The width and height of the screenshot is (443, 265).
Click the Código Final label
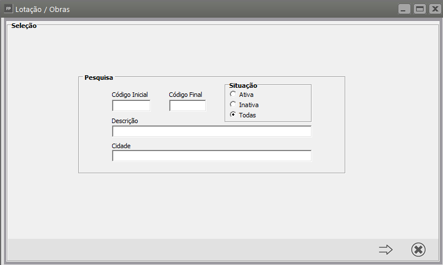pos(185,95)
